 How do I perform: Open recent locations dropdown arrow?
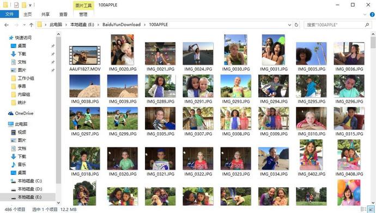click(24, 25)
